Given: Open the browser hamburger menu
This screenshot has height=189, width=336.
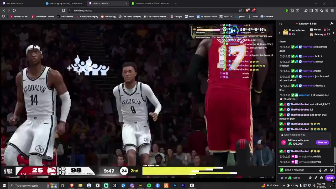Looking at the screenshot, I should pos(332,10).
